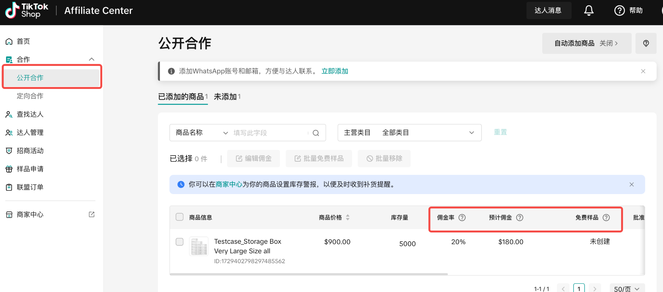Image resolution: width=663 pixels, height=292 pixels.
Task: Click the product ID 1729402798297485562
Action: (x=249, y=261)
